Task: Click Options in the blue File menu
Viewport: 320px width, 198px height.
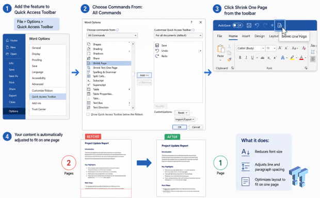Action: point(13,111)
